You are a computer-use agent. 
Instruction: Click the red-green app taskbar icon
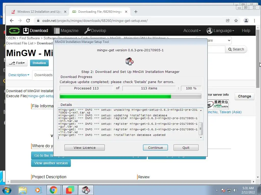click(70, 190)
